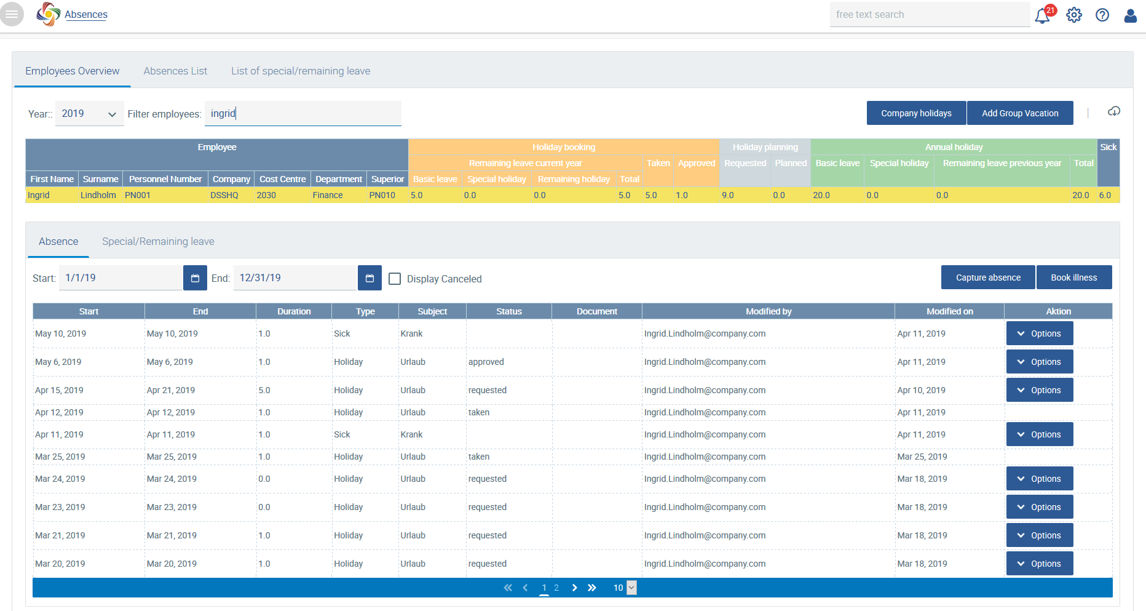Open List of special/remaining leave tab
1146x611 pixels.
click(x=301, y=71)
